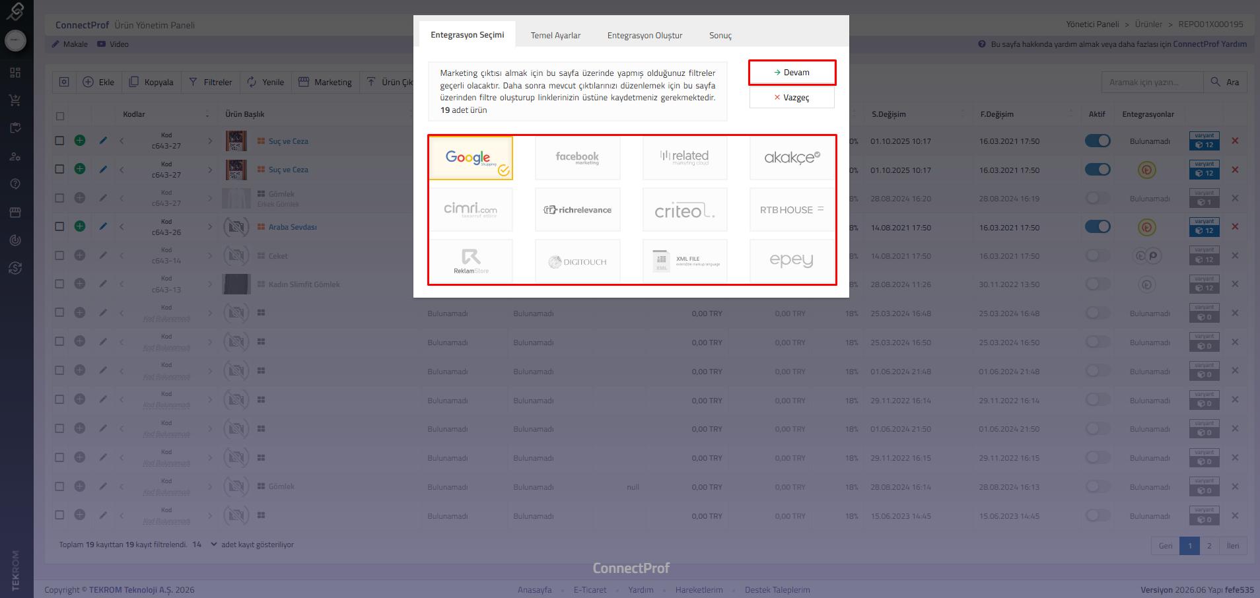Click integration icon in Kadın Slimfit Gömlek row

point(1146,284)
